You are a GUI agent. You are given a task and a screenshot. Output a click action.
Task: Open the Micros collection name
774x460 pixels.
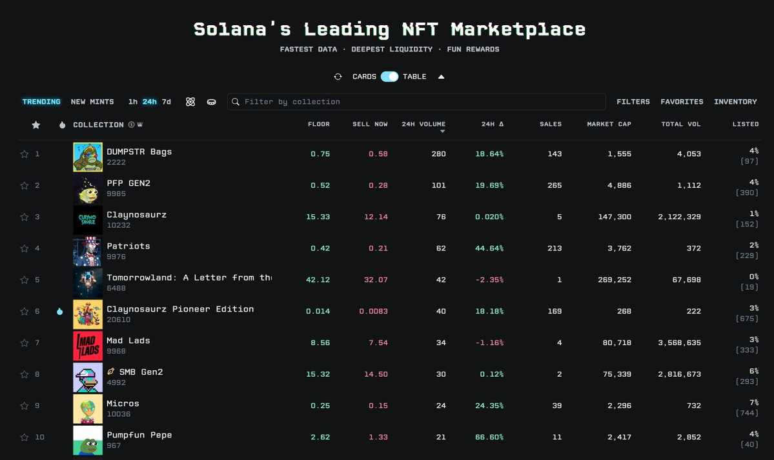(123, 403)
